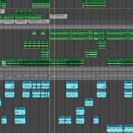The height and width of the screenshot is (133, 133).
Task: Unmute the Squ... synth clip
Action: (x=70, y=91)
